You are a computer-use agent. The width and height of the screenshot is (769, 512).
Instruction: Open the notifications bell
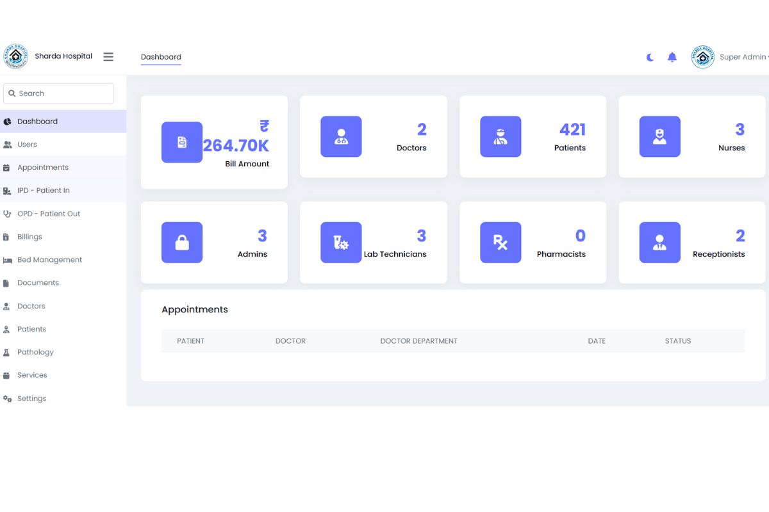pos(672,58)
